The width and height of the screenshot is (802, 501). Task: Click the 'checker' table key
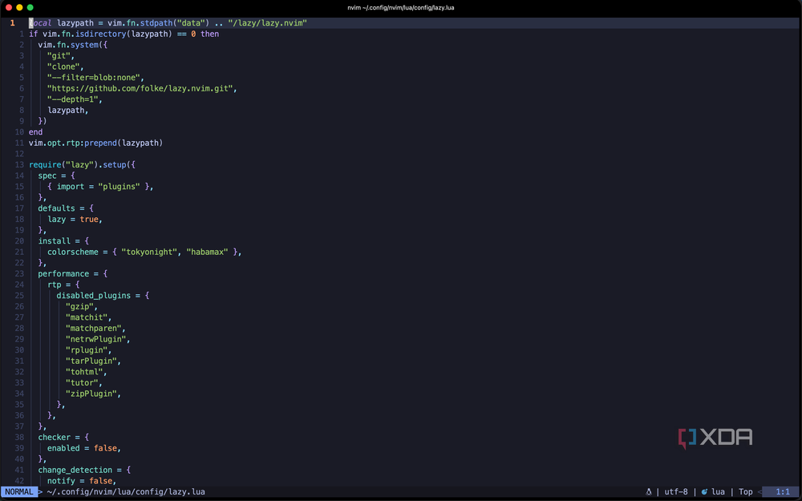click(55, 437)
